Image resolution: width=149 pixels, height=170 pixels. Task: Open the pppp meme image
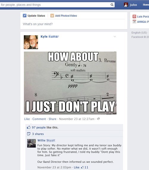pos(70,83)
